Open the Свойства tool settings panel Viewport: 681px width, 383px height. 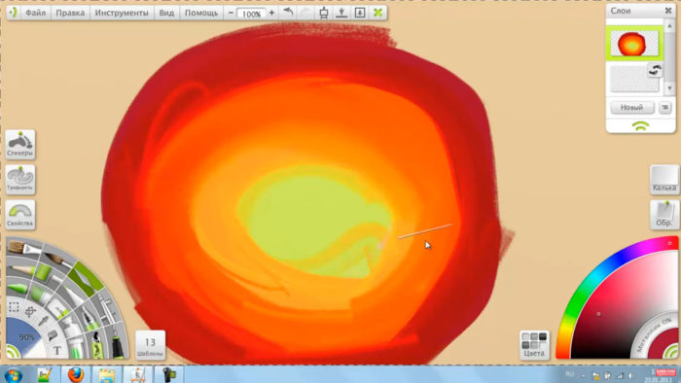pos(20,214)
